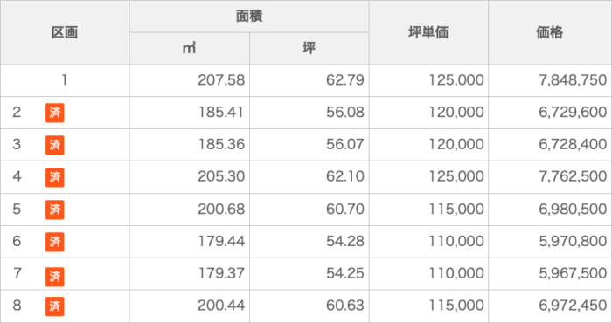Click price 7,848,750 for lot 1

(573, 80)
